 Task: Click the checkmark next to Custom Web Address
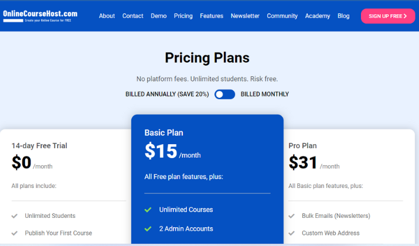pos(291,233)
